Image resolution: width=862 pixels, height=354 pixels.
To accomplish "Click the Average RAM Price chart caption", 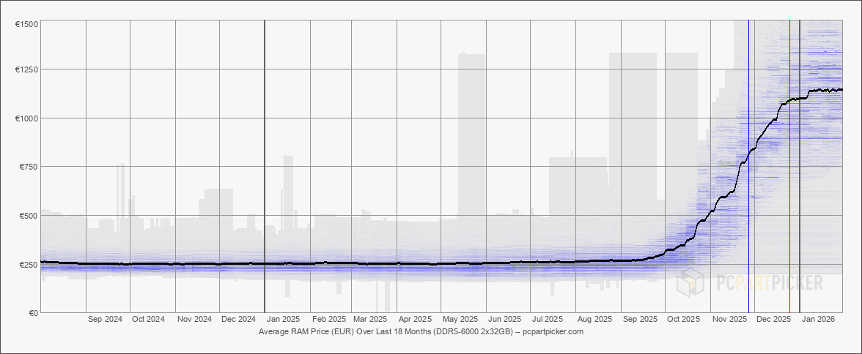I will tap(421, 332).
